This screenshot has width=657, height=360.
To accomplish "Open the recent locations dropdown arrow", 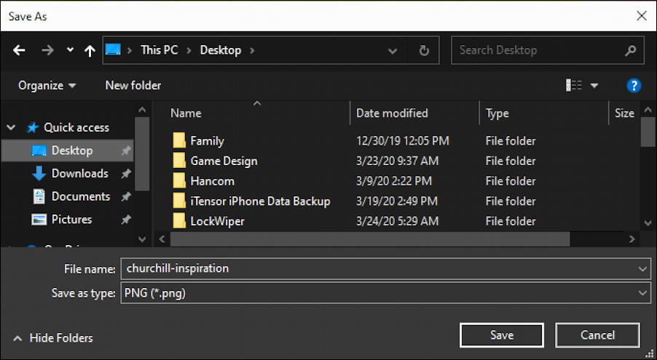I will pos(70,51).
